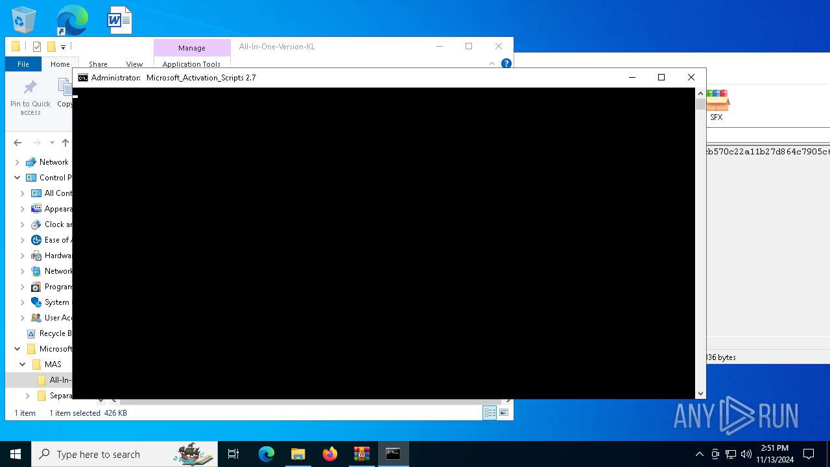Collapse the MAS folder node

[x=23, y=365]
